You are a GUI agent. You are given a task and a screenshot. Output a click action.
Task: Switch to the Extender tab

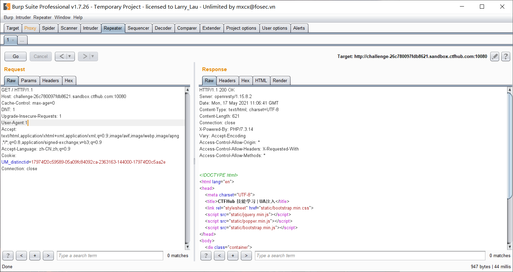coord(211,28)
